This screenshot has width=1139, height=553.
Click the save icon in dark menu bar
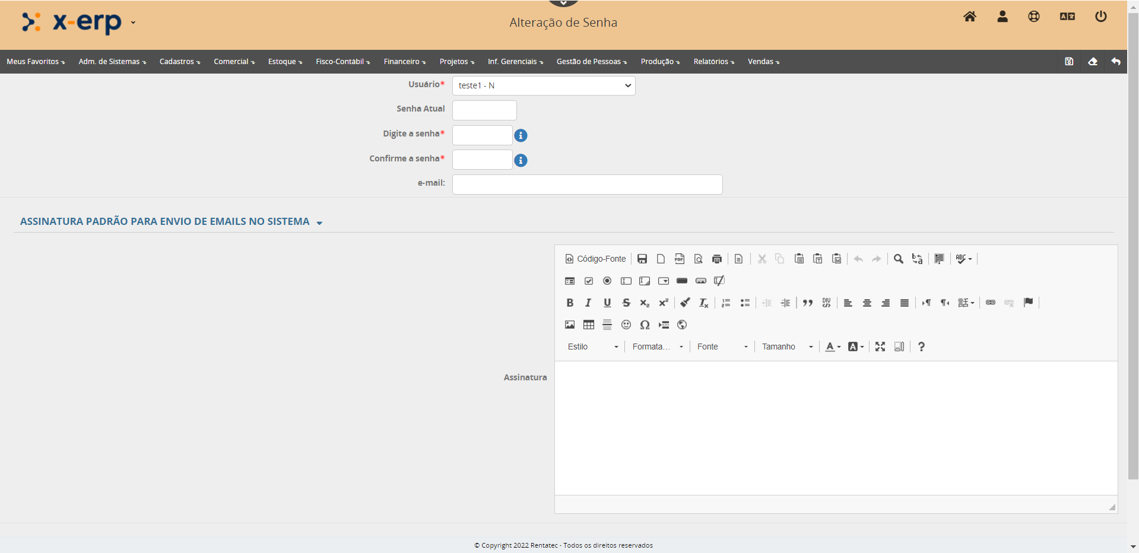(1069, 62)
